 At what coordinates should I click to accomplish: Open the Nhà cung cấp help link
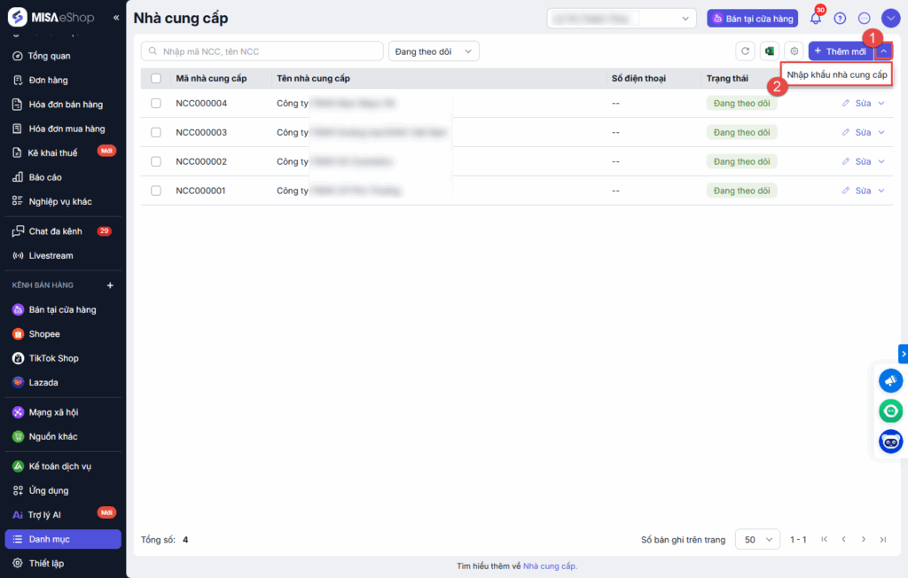tap(550, 566)
